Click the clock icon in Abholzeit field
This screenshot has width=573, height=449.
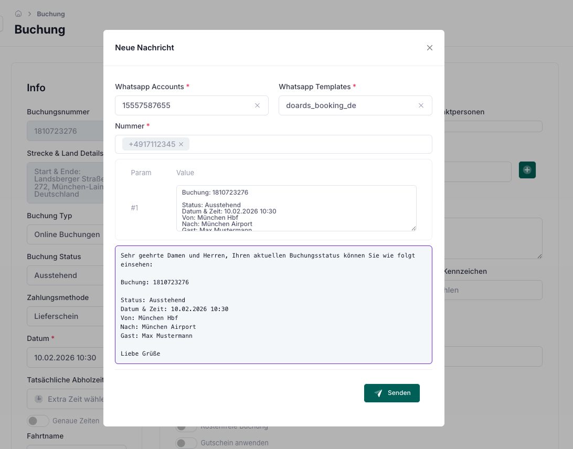point(39,399)
